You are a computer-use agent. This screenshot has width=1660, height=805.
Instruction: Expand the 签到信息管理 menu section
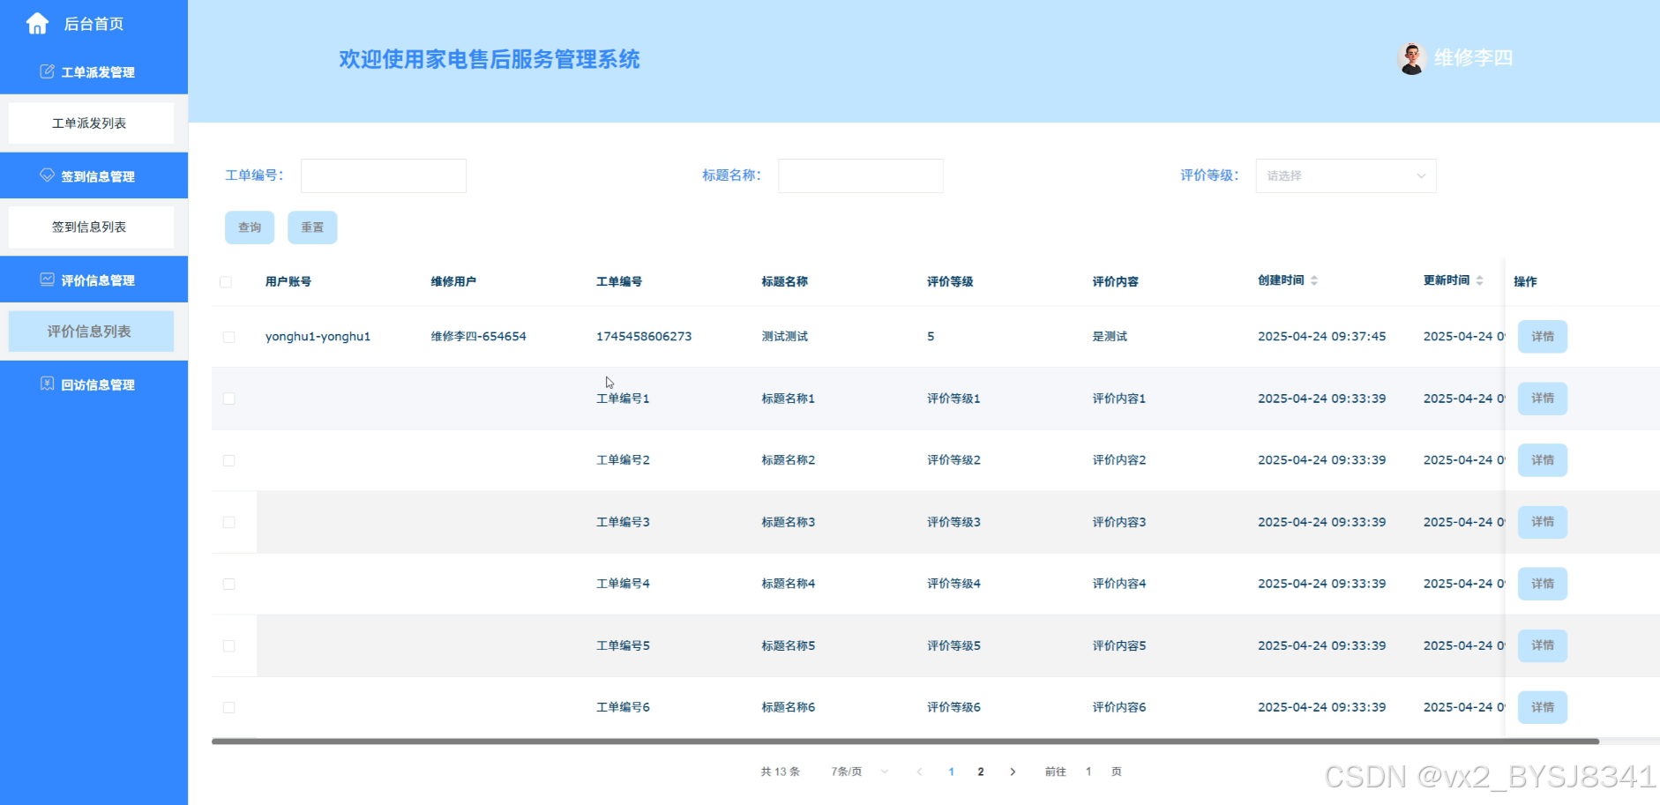click(93, 175)
